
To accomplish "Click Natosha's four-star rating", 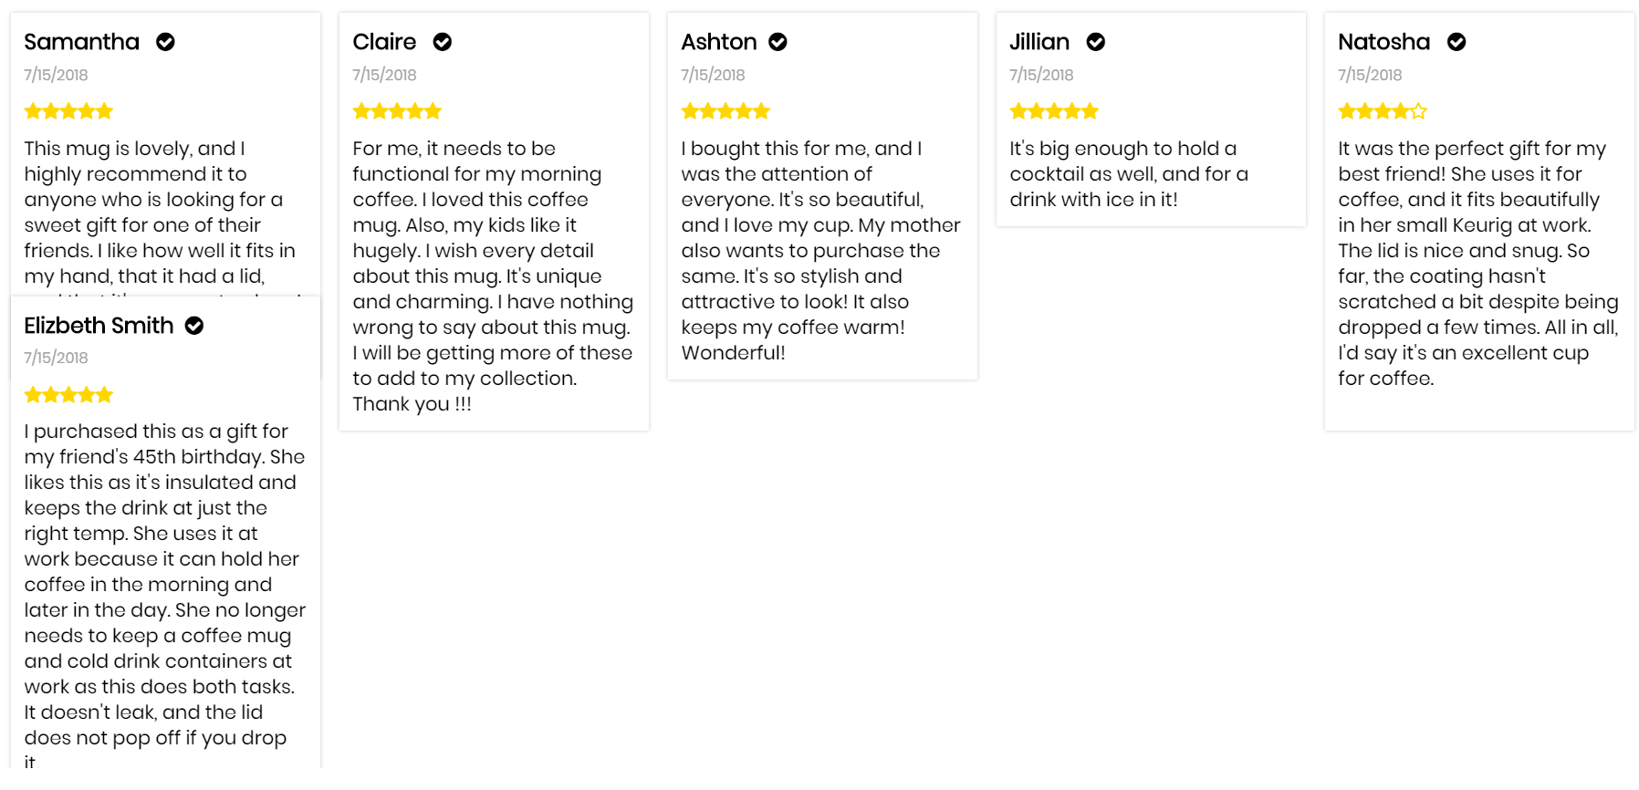I will 1383,111.
